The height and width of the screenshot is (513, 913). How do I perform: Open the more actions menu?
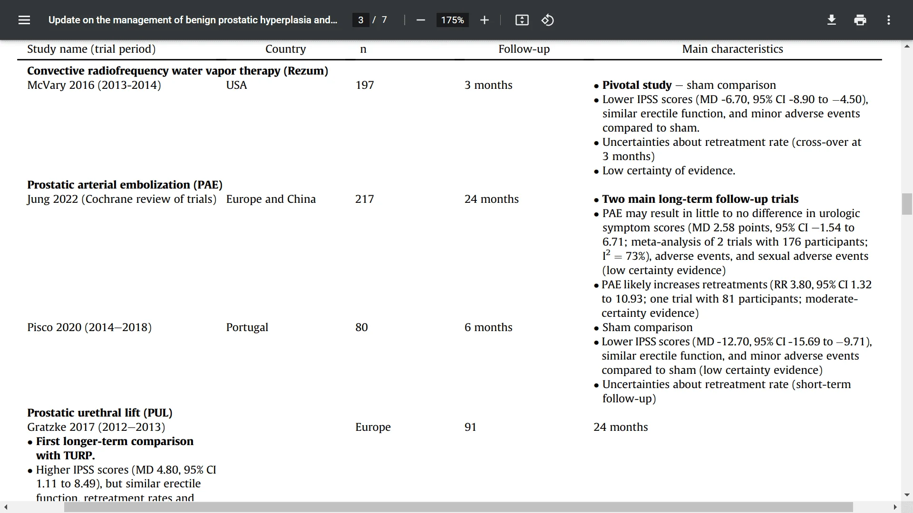888,20
